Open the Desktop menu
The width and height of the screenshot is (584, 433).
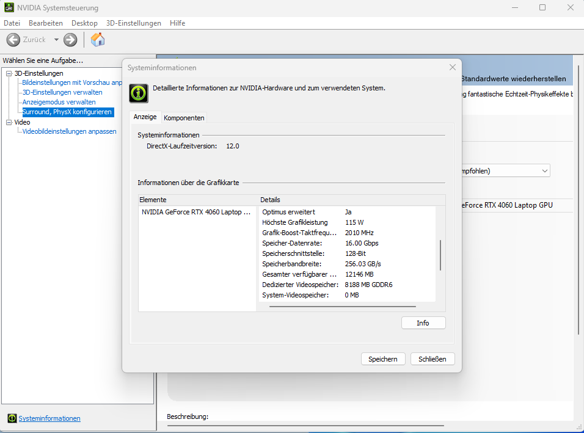[84, 23]
